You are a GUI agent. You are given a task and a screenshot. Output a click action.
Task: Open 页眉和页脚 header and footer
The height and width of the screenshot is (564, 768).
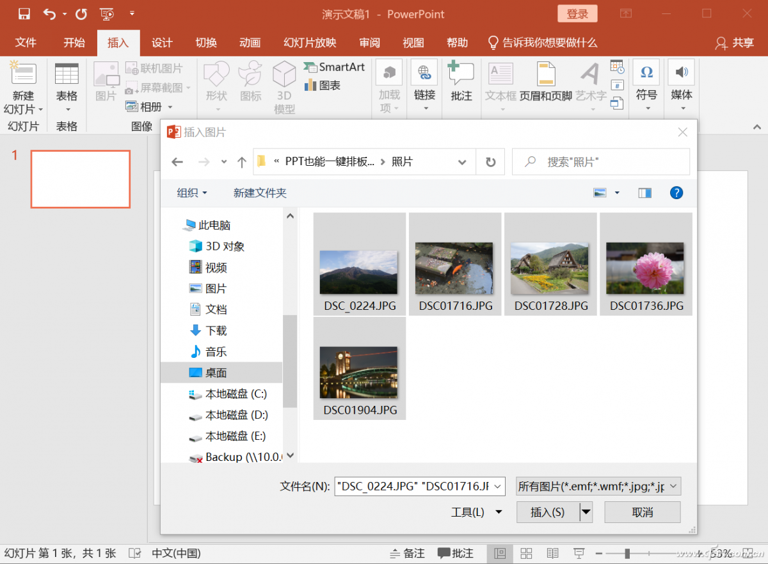(x=546, y=82)
